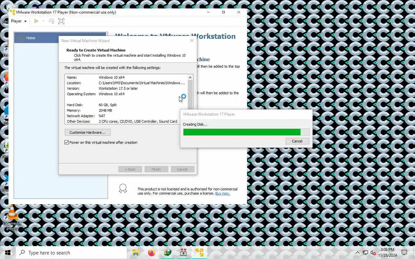Viewport: 415px width, 259px height.
Task: Click the Back button in wizard
Action: click(130, 169)
